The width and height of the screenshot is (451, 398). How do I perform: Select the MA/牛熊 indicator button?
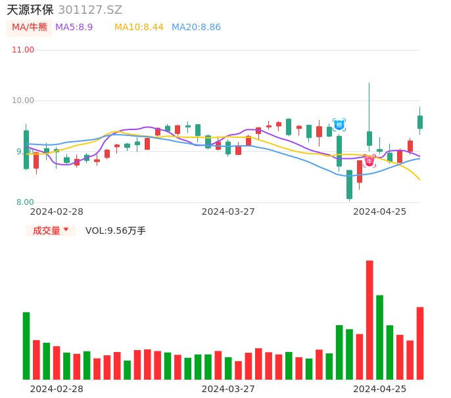30,28
